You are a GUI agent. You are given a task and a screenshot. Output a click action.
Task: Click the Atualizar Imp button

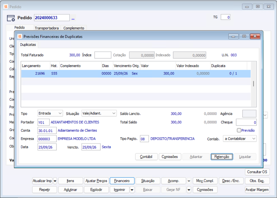click(42, 181)
